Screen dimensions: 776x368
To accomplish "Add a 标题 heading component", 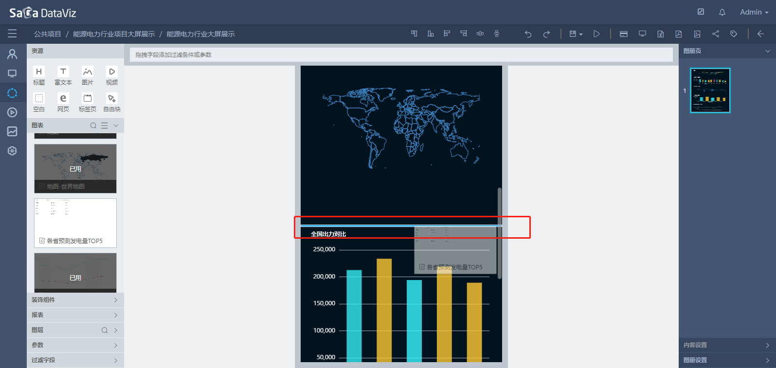I will pyautogui.click(x=39, y=76).
